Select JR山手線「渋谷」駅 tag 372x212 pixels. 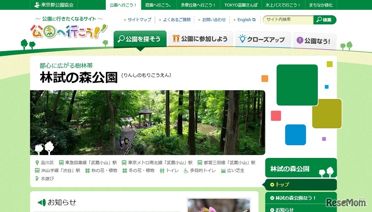coord(60,171)
